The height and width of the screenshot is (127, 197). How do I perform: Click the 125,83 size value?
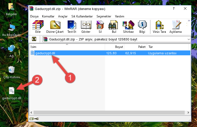coord(111,53)
